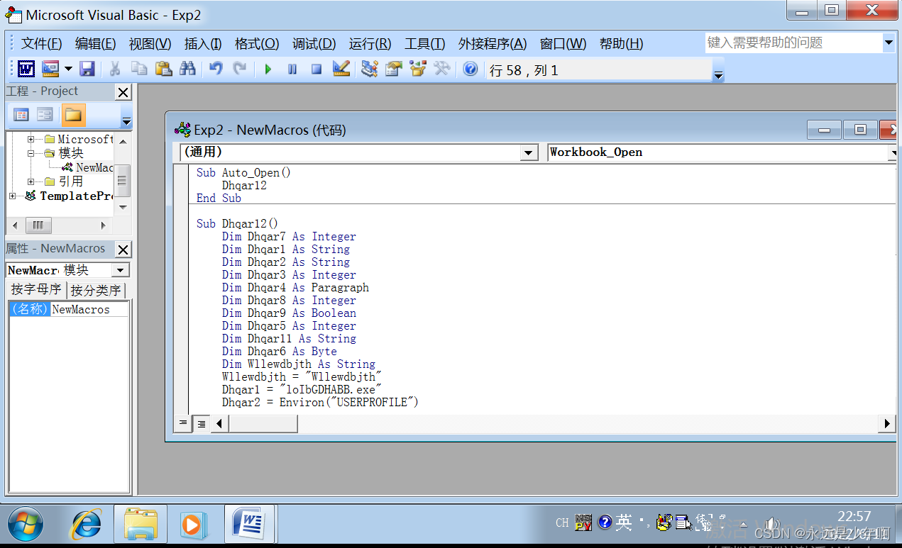Image resolution: width=902 pixels, height=548 pixels.
Task: Click the Paste clipboard icon
Action: pyautogui.click(x=163, y=69)
